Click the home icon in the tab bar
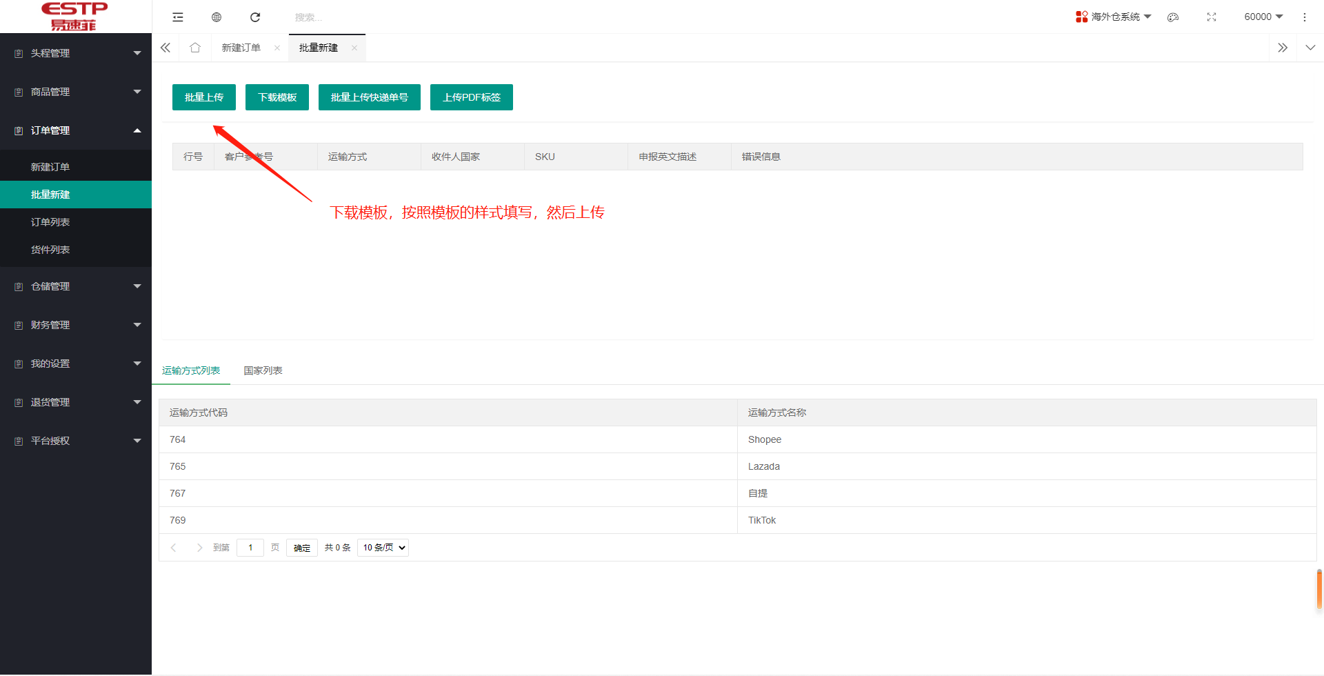Screen dimensions: 1324x676 coord(195,47)
